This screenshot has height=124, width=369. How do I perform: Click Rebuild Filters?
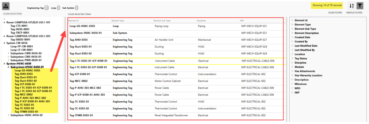[x=355, y=13]
